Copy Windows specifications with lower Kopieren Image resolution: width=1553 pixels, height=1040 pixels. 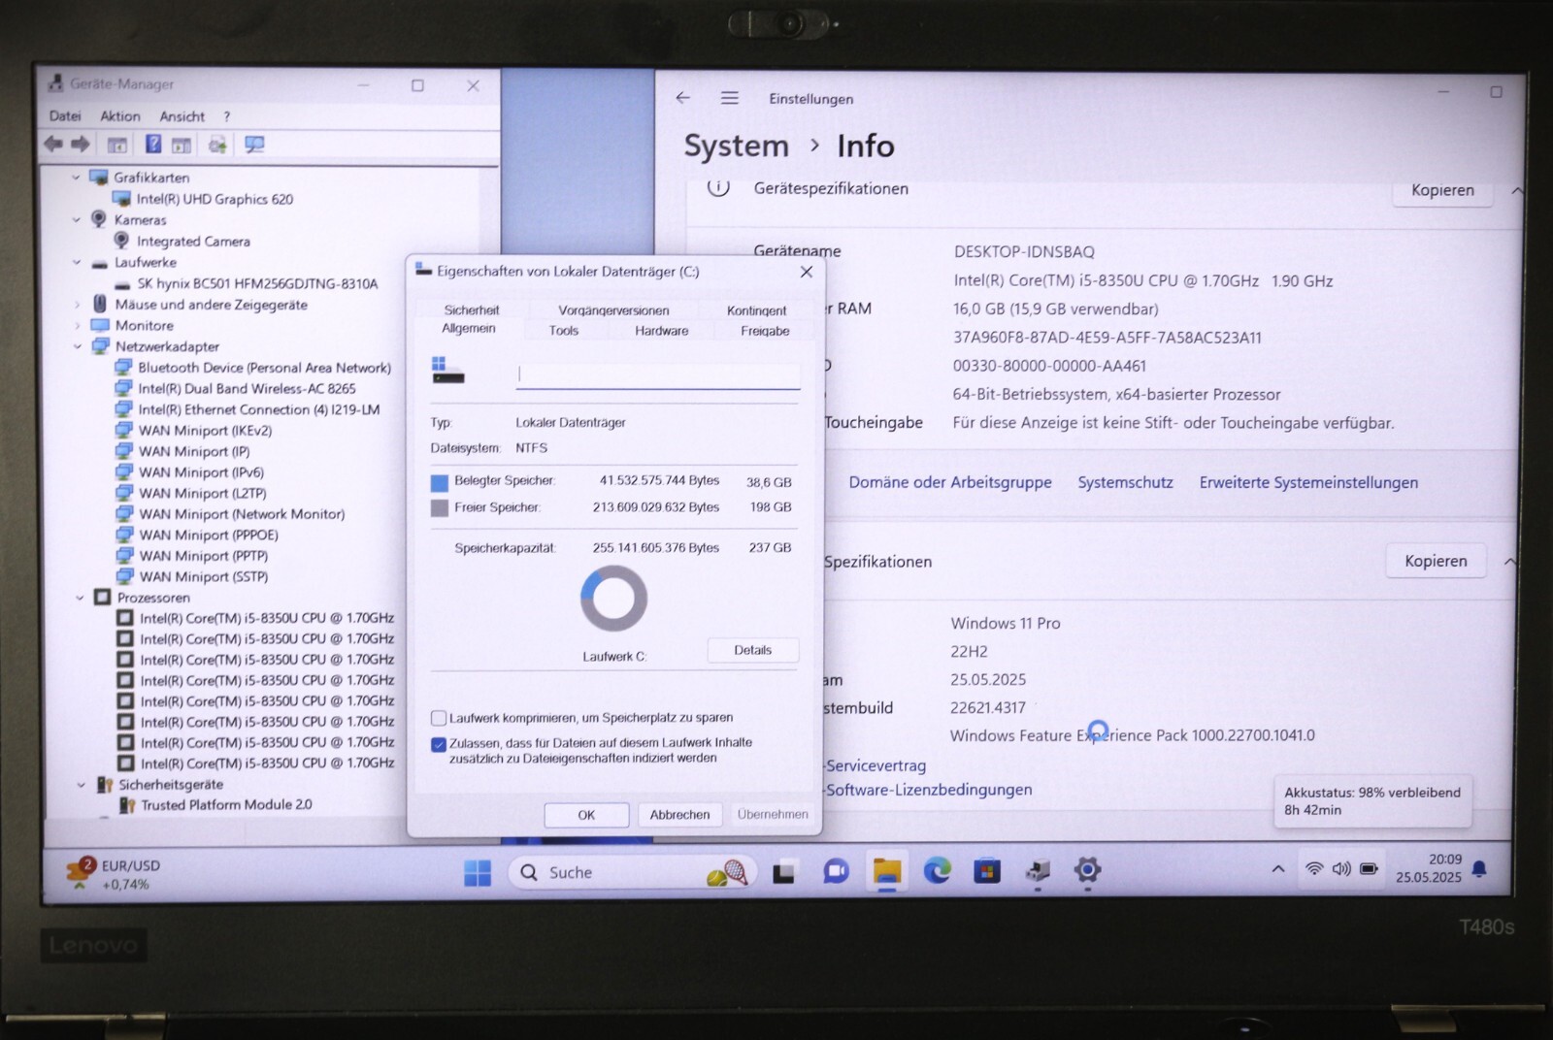pos(1436,561)
